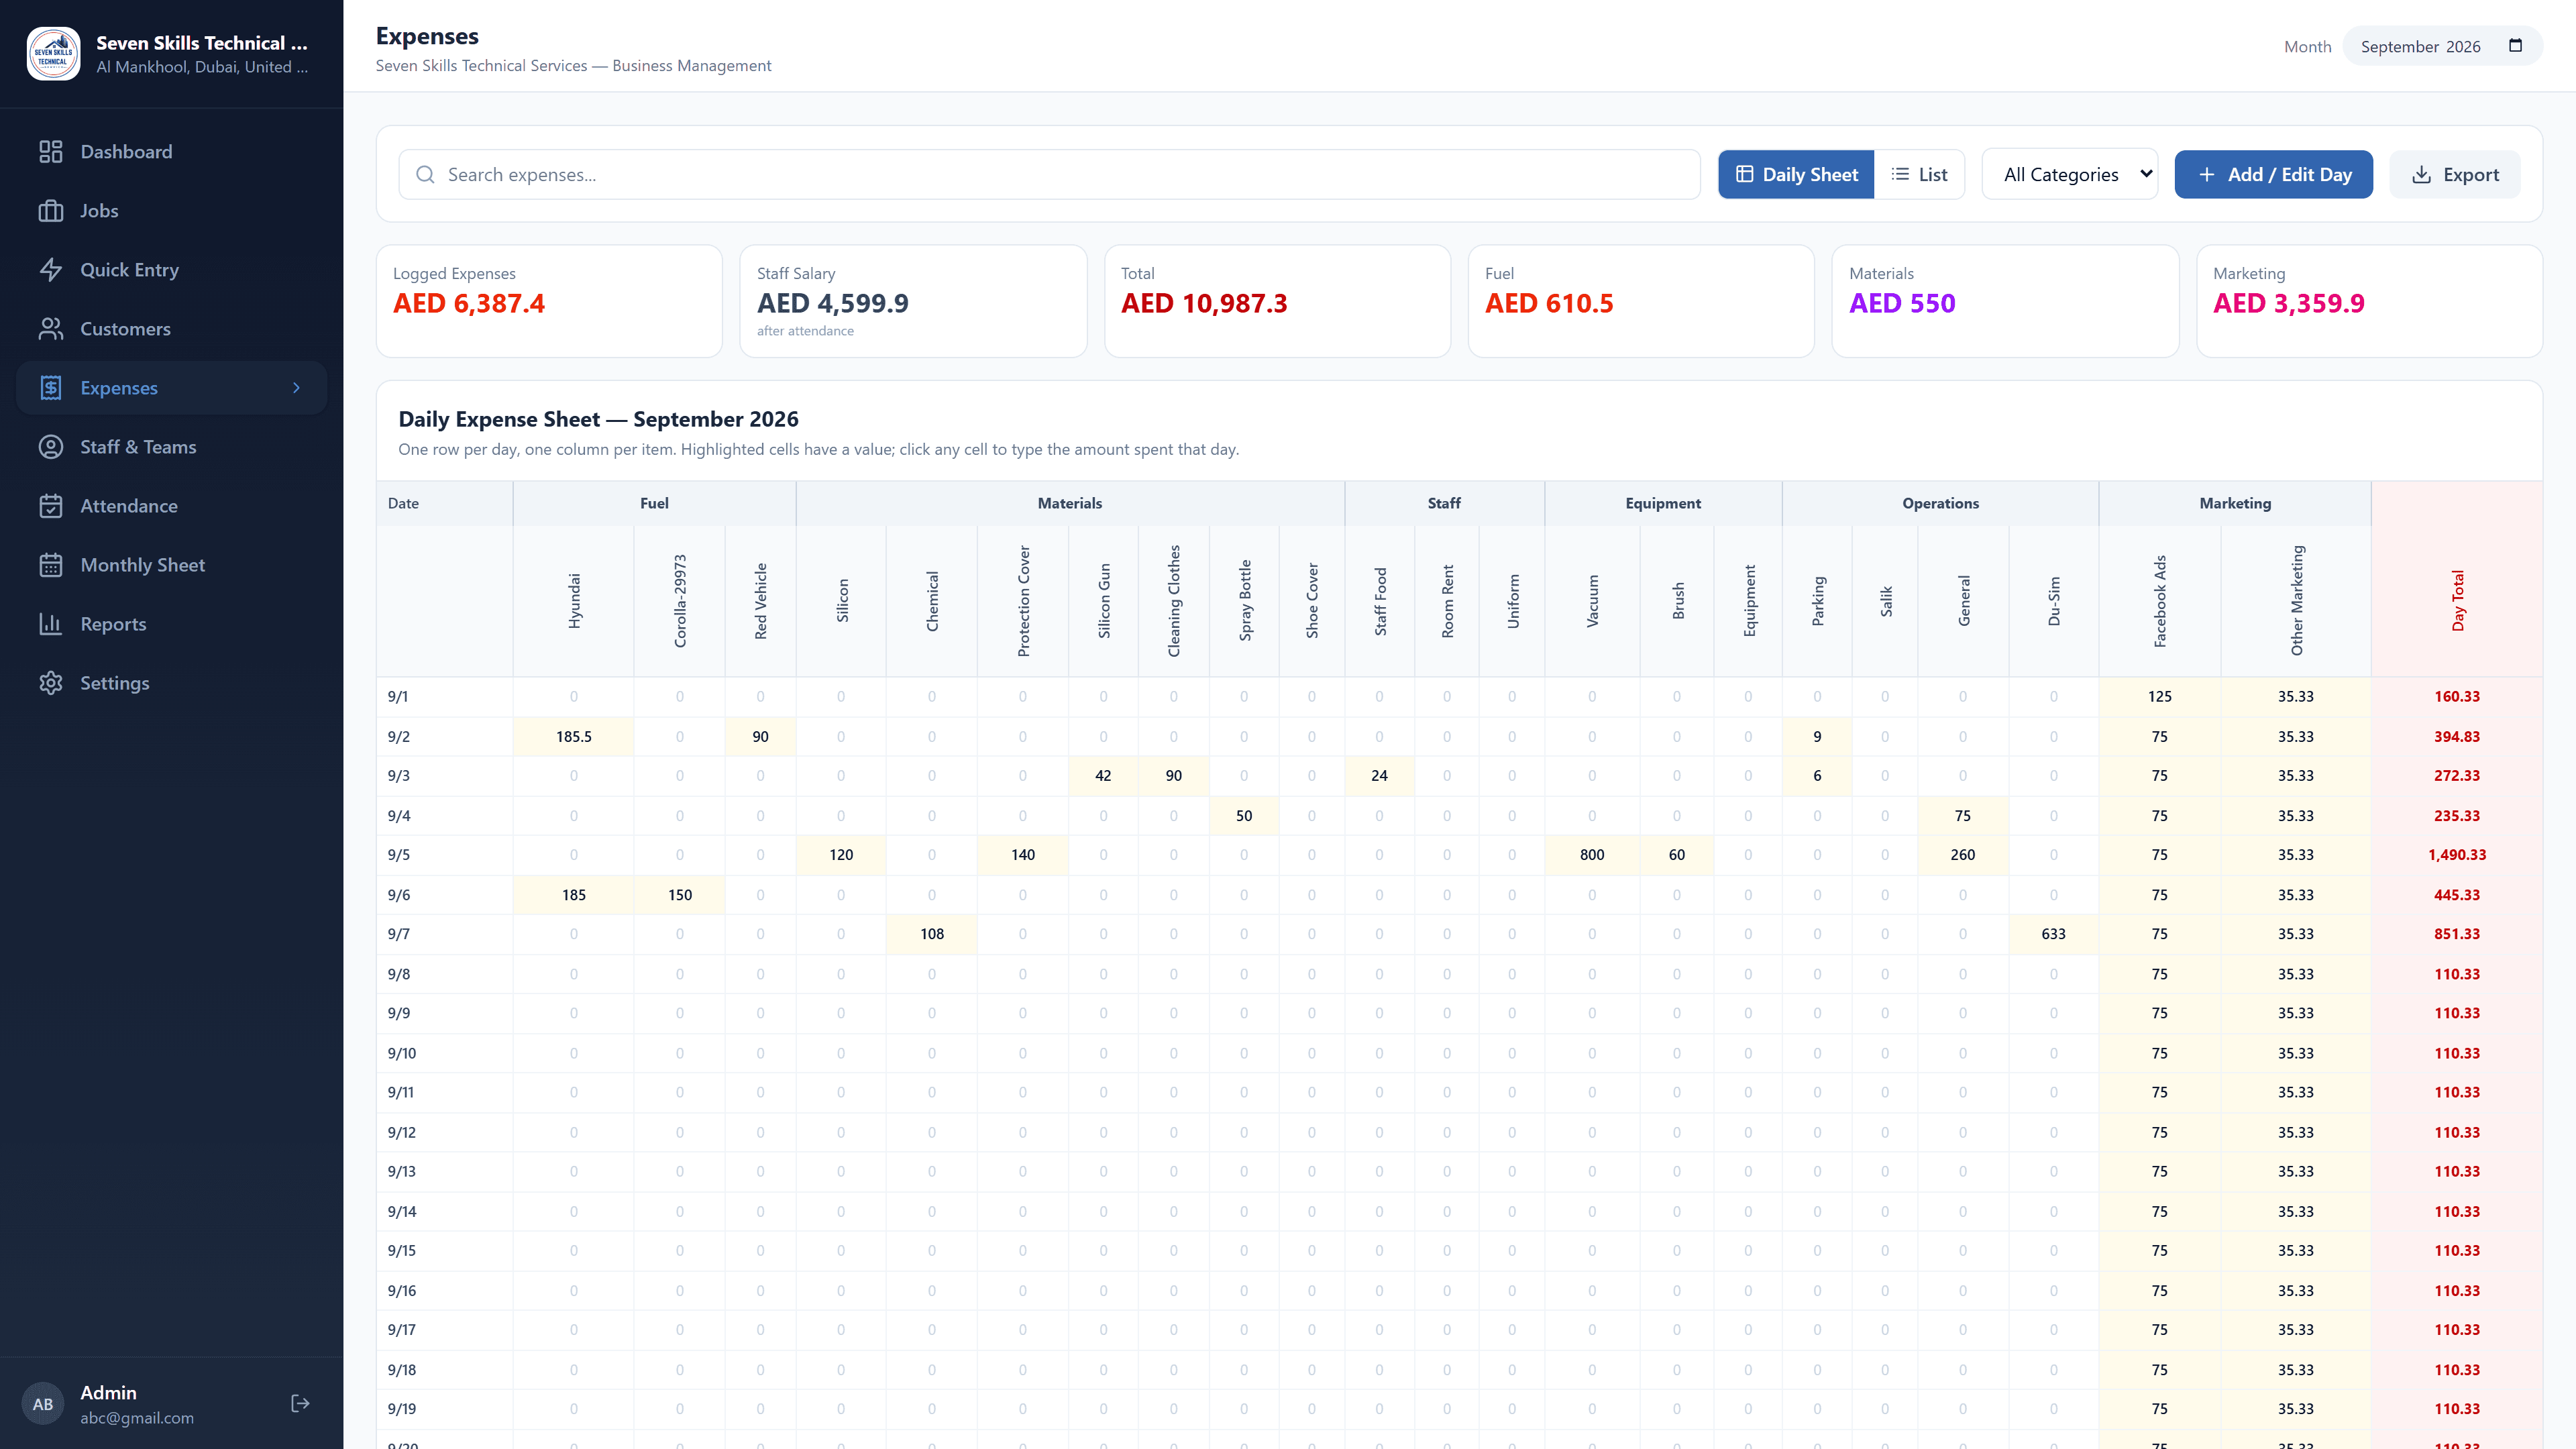Click the General 260 cell on 9/5
The width and height of the screenshot is (2576, 1449).
tap(1963, 855)
